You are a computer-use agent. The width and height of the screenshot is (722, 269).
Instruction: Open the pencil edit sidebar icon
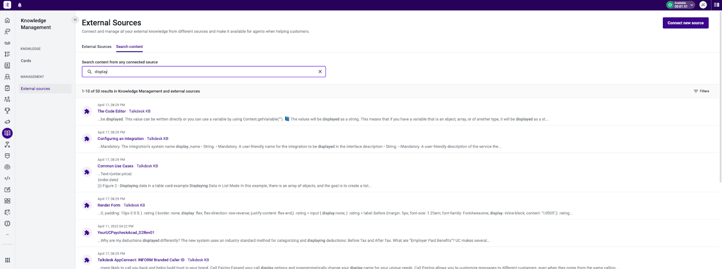[7, 190]
